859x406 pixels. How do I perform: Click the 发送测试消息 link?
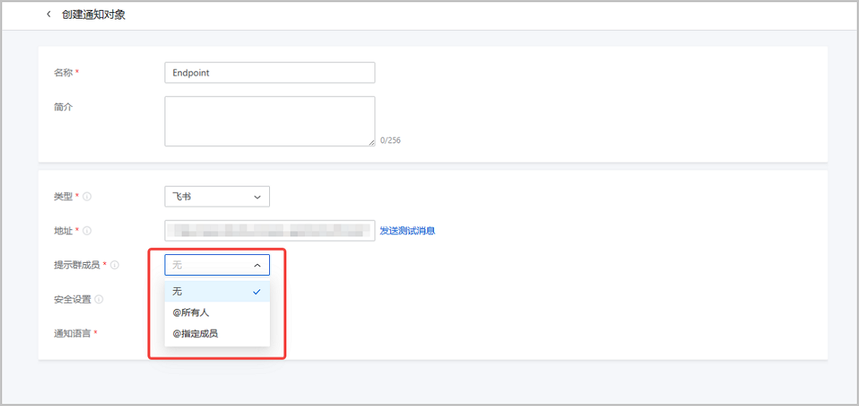tap(407, 231)
